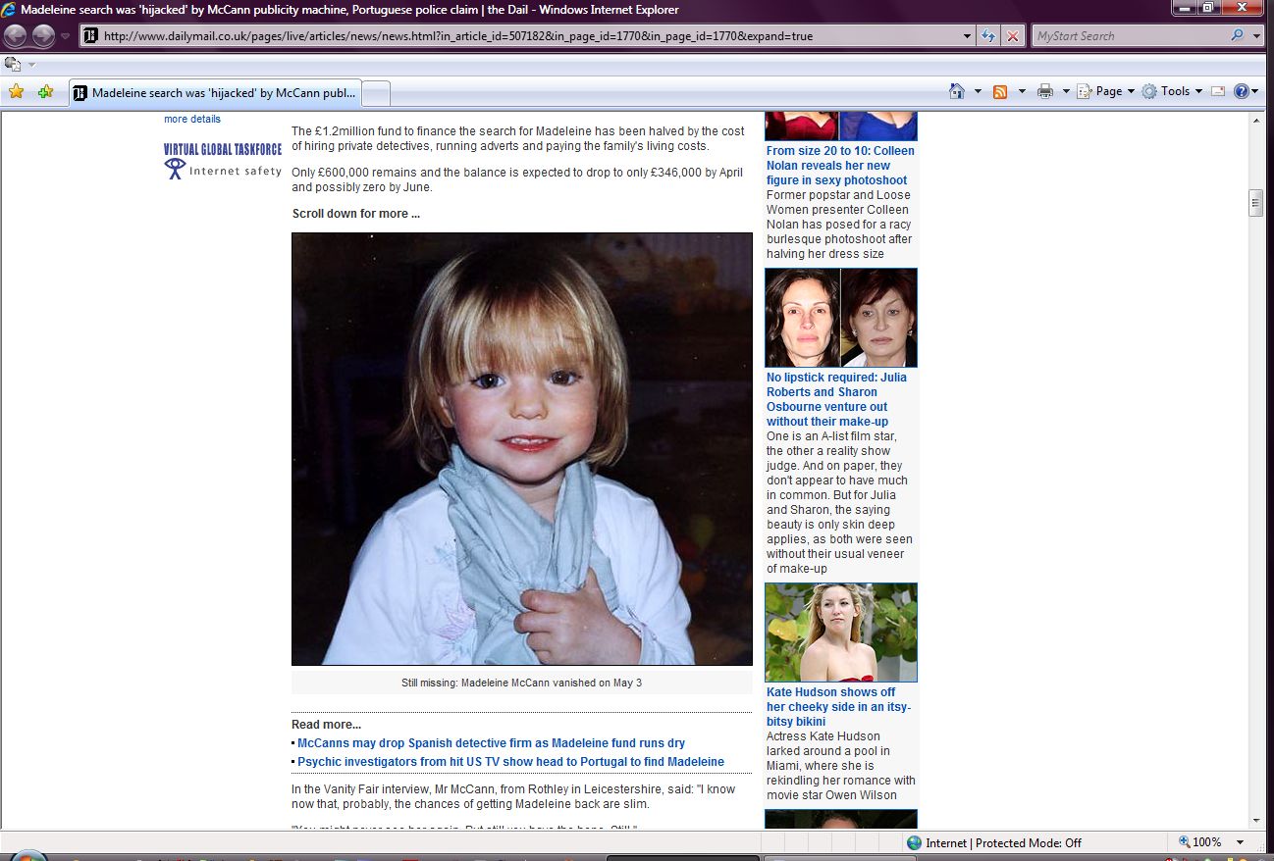
Task: Expand the address bar history dropdown
Action: (x=968, y=36)
